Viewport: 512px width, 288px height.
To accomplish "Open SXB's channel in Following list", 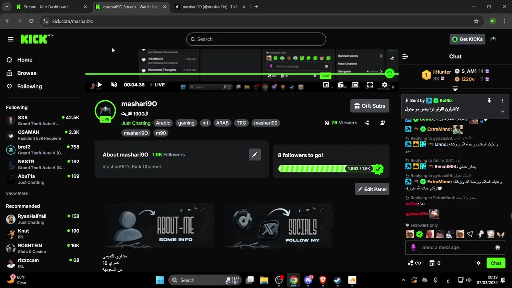I will (x=43, y=120).
